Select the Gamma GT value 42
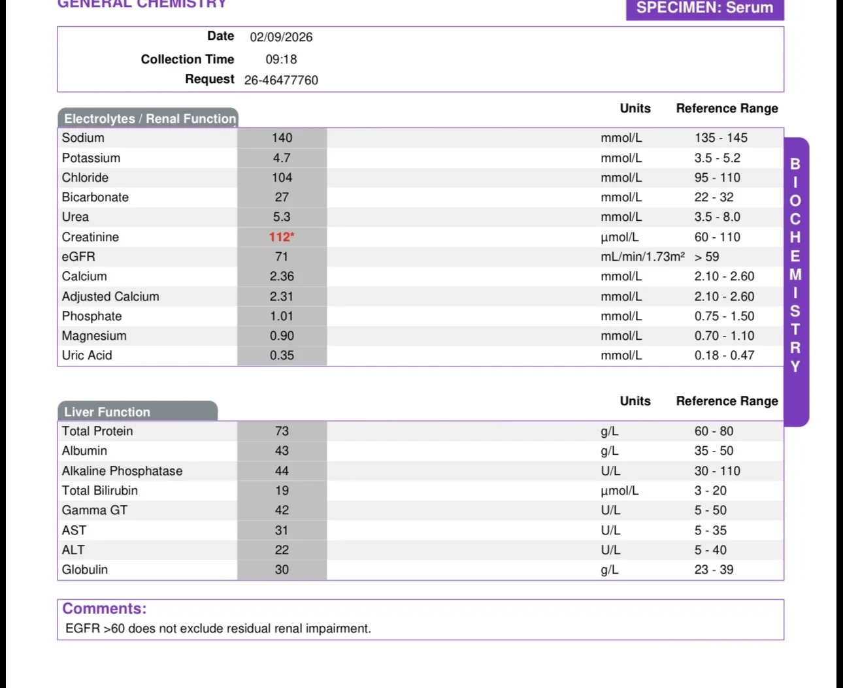Viewport: 843px width, 688px height. tap(282, 510)
